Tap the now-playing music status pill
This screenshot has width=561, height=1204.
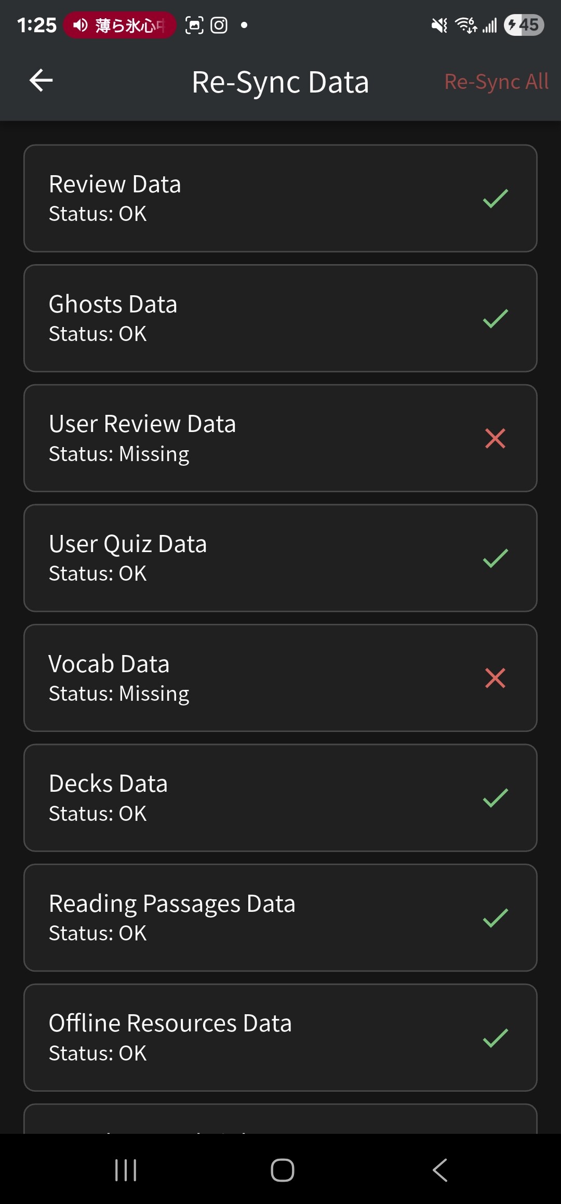click(119, 25)
